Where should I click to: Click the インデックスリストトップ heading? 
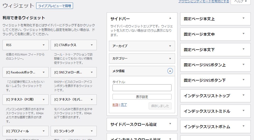207,96
